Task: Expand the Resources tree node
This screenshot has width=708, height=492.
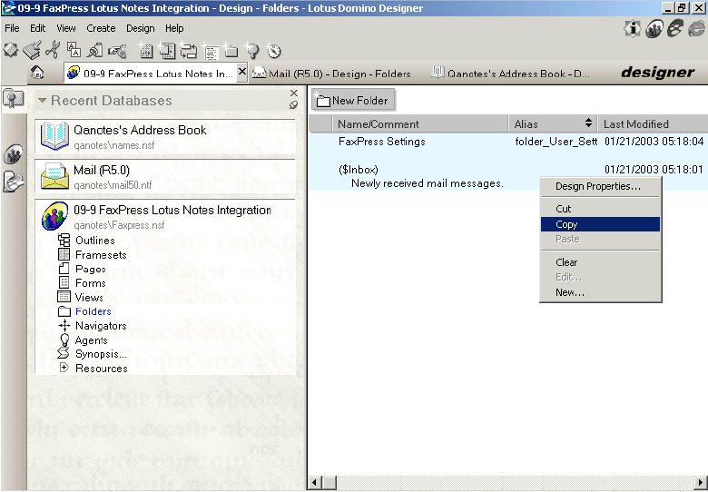Action: pyautogui.click(x=64, y=369)
